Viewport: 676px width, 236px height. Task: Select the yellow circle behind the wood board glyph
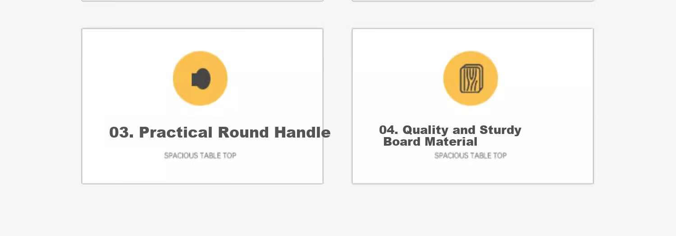click(x=470, y=78)
